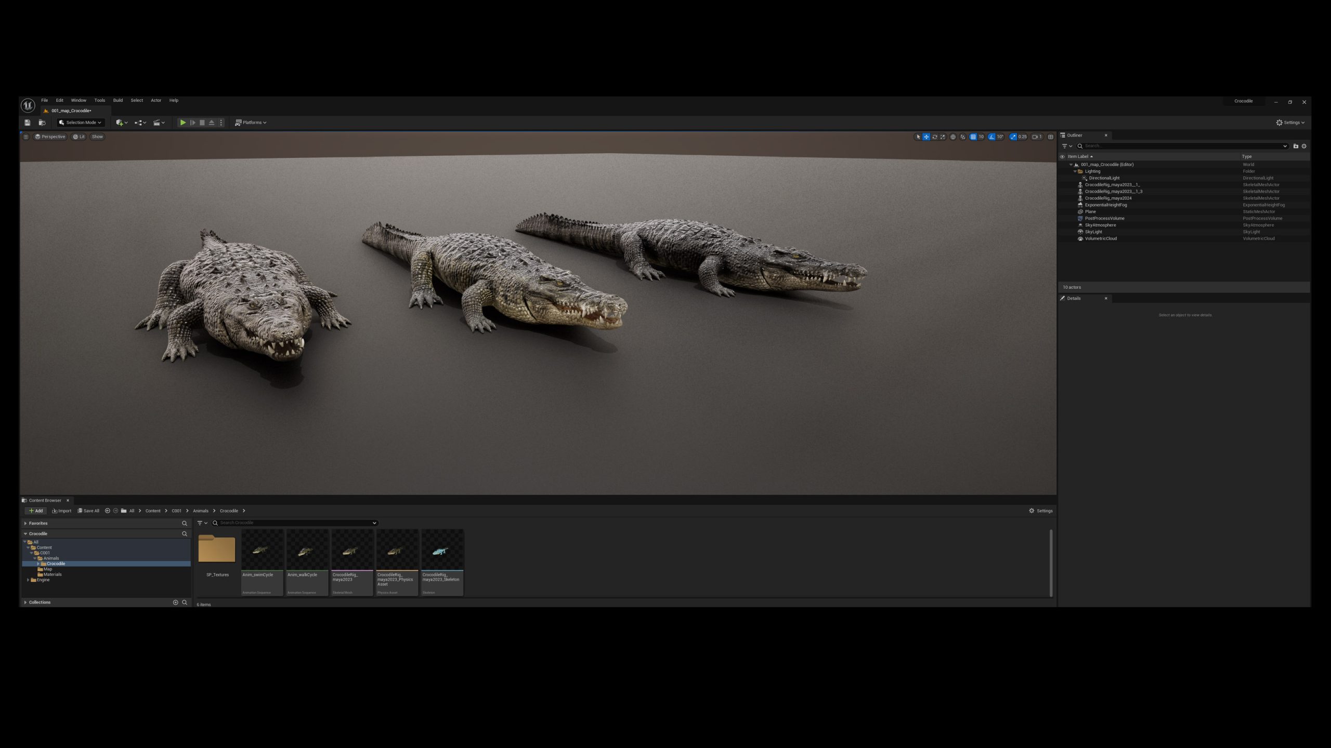The image size is (1331, 748).
Task: Toggle the Outliner visibility eye column header
Action: (x=1062, y=156)
